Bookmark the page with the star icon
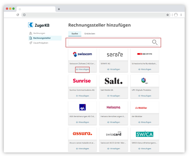 [168, 15]
